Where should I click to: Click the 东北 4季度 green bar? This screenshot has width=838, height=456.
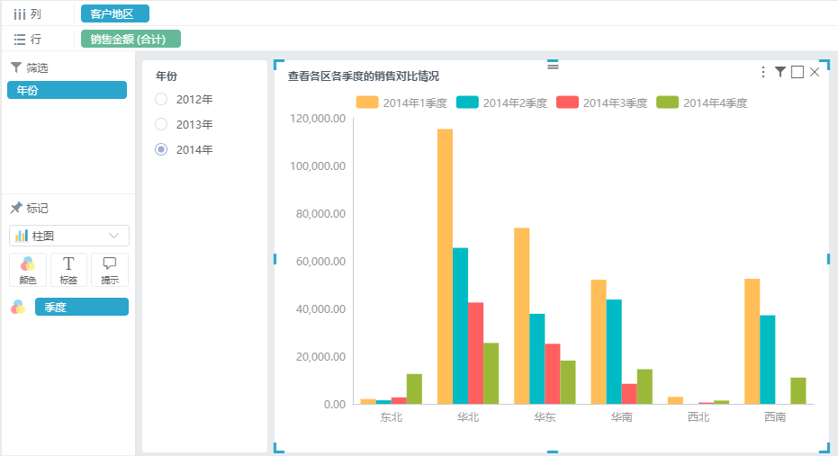coord(414,389)
